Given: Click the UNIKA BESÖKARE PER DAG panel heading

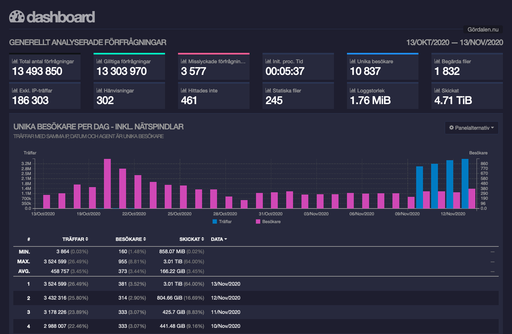Looking at the screenshot, I should [98, 126].
